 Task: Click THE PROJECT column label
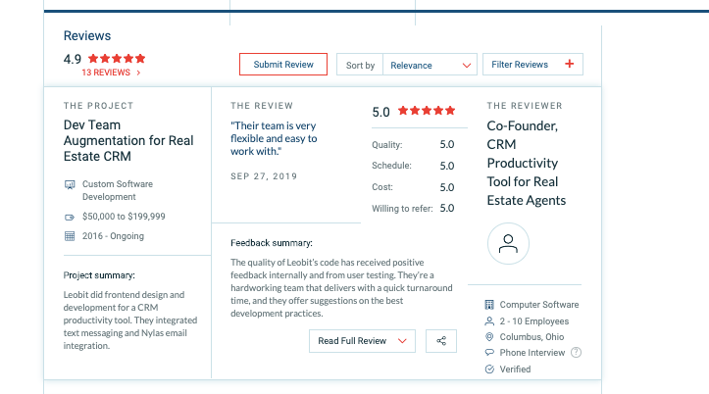[x=99, y=106]
